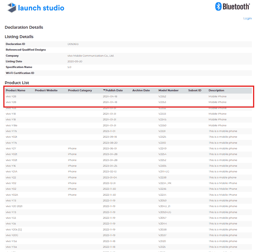Open the vivo Y03 product link
The image size is (265, 252).
[x=11, y=108]
